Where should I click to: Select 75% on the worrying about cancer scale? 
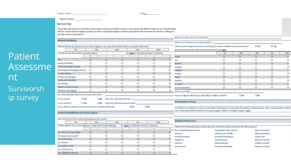[138, 122]
